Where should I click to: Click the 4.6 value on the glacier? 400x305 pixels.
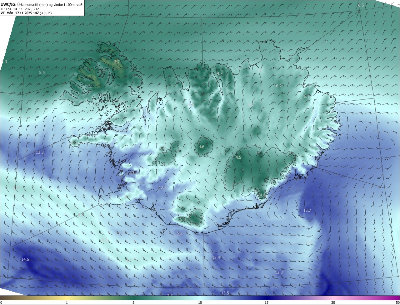pyautogui.click(x=202, y=147)
